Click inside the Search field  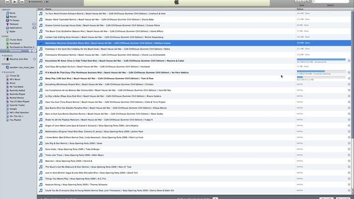click(x=330, y=1)
